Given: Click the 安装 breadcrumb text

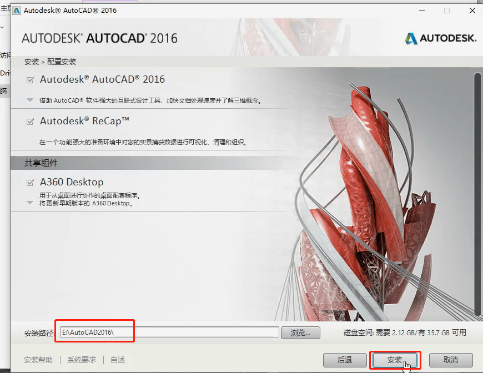Looking at the screenshot, I should click(x=32, y=62).
